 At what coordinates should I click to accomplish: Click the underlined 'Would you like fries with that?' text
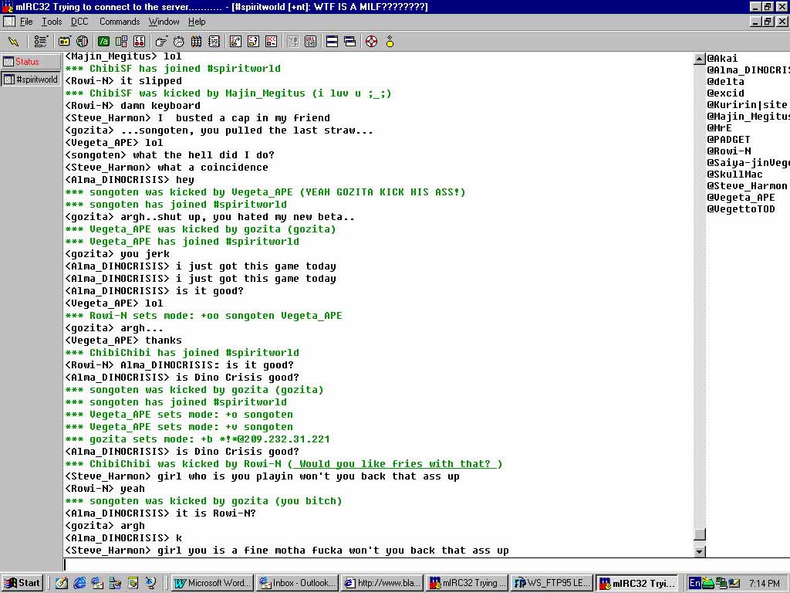tap(394, 464)
